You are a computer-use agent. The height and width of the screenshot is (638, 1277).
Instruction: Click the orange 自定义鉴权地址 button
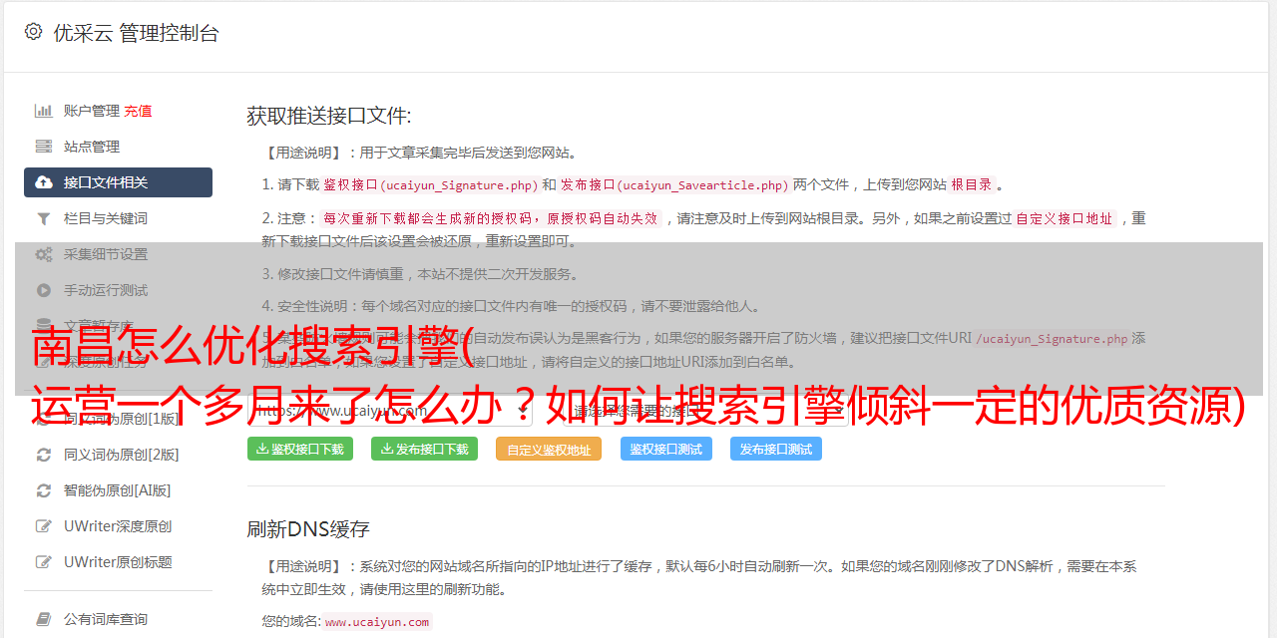549,449
